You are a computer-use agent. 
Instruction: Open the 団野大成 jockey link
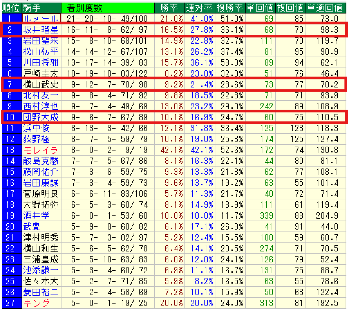coord(41,117)
